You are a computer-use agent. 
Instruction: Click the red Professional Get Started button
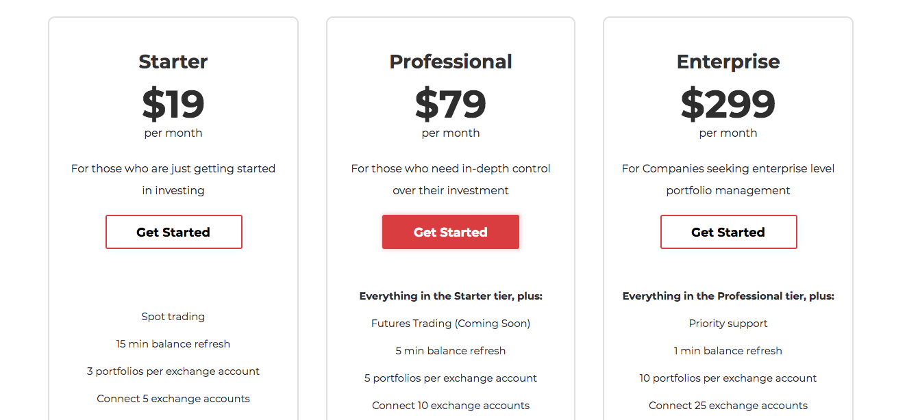(451, 232)
